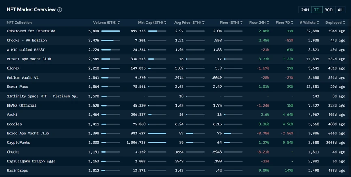Image resolution: width=351 pixels, height=177 pixels.
Task: Sort by Avg Price (ETH) arrows icon
Action: point(203,23)
